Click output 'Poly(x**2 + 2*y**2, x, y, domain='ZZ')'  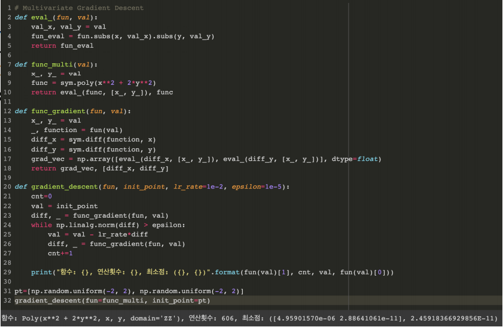tap(102, 319)
